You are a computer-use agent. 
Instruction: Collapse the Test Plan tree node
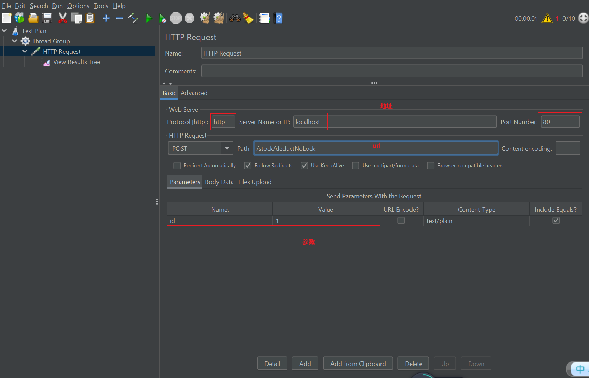[4, 31]
